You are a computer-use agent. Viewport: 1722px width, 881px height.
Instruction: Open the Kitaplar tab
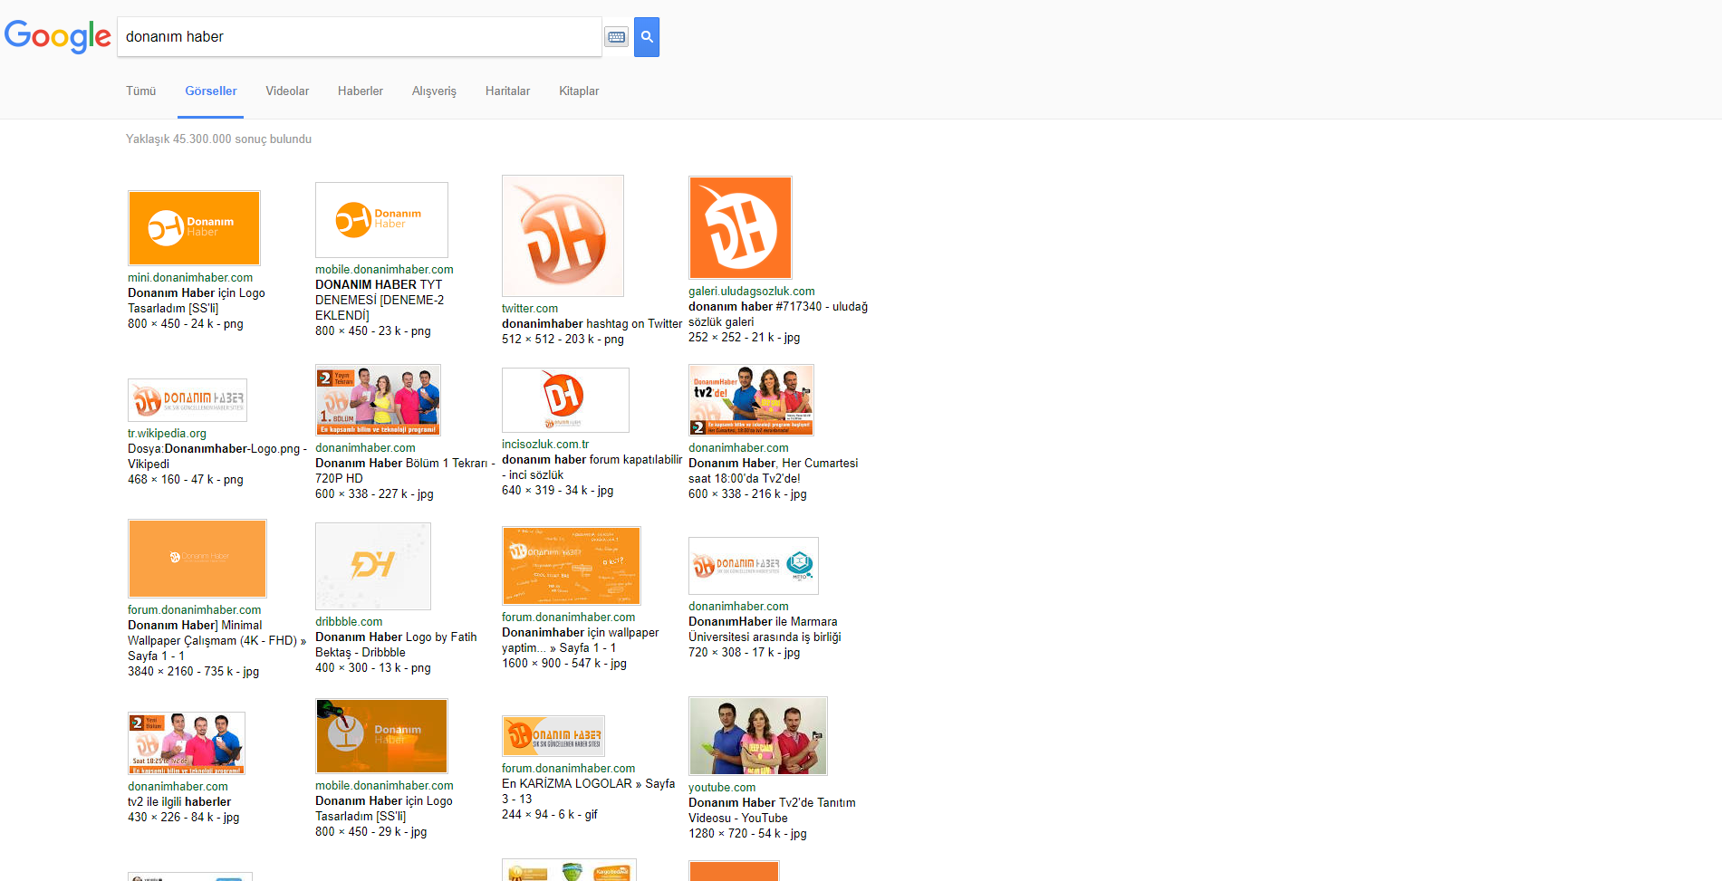pyautogui.click(x=579, y=91)
